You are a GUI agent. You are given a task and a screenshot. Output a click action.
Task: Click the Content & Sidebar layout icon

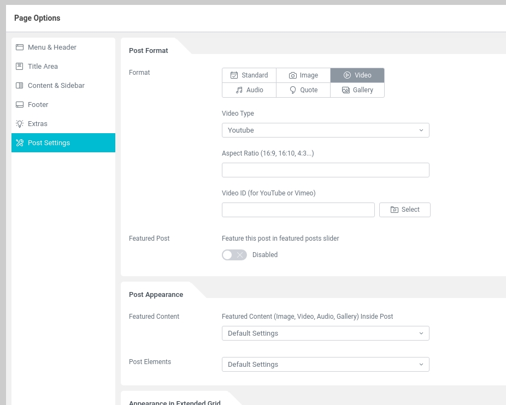pyautogui.click(x=20, y=86)
